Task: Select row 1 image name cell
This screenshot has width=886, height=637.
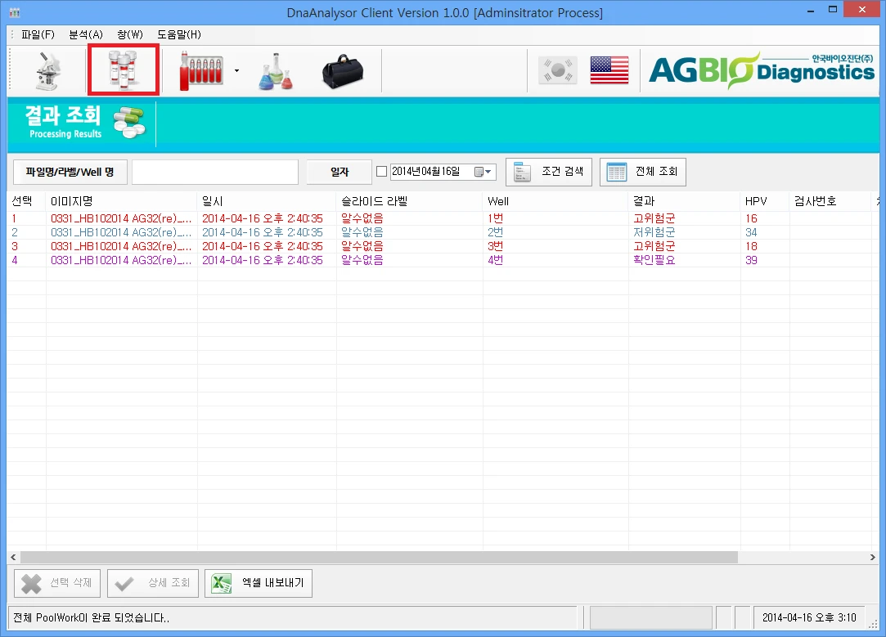Action: [121, 218]
